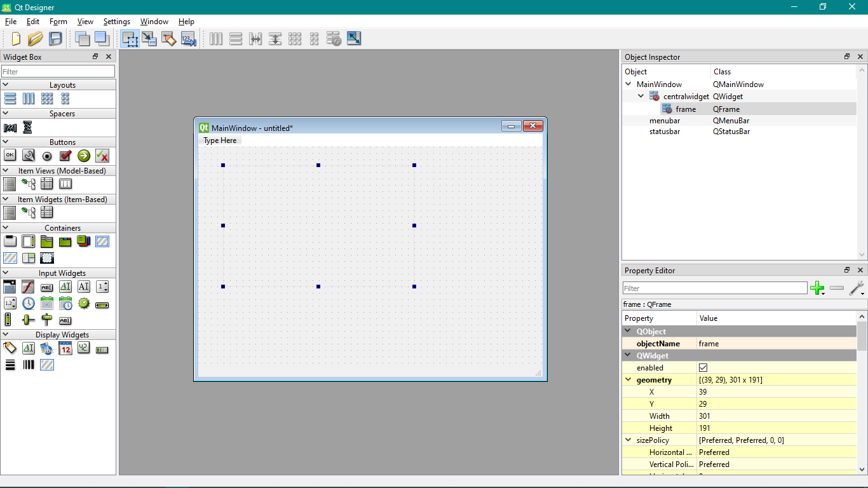The width and height of the screenshot is (868, 488).
Task: Collapse the Input Widgets category
Action: [6, 273]
